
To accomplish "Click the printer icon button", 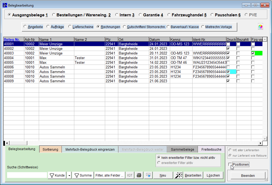I will [139, 175].
